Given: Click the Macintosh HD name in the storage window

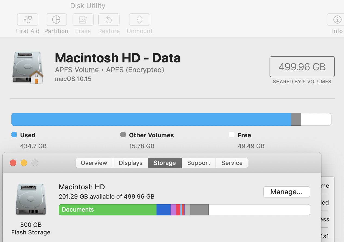Looking at the screenshot, I should pyautogui.click(x=82, y=187).
